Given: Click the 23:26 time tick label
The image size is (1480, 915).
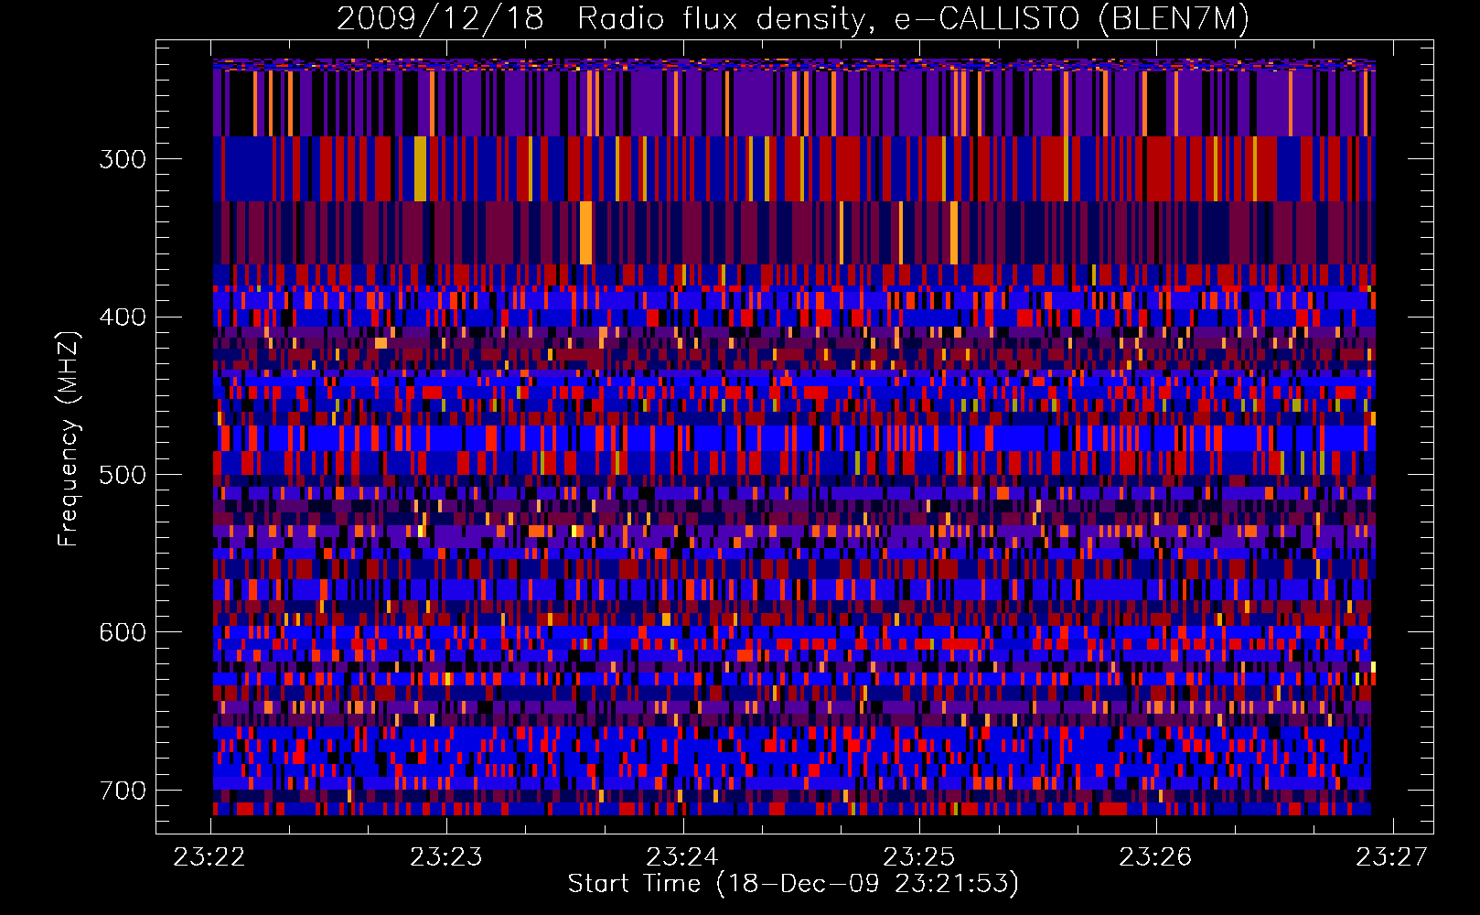Looking at the screenshot, I should coord(1155,856).
